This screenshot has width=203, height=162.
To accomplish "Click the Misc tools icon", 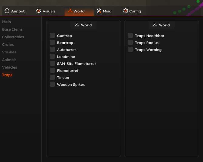I will (x=99, y=11).
